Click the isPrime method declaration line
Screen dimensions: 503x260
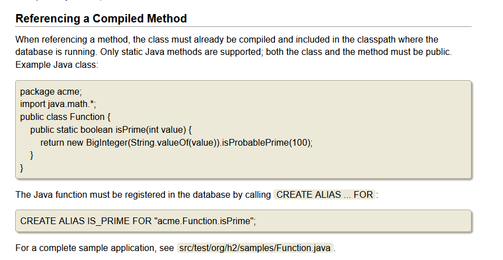(x=111, y=129)
